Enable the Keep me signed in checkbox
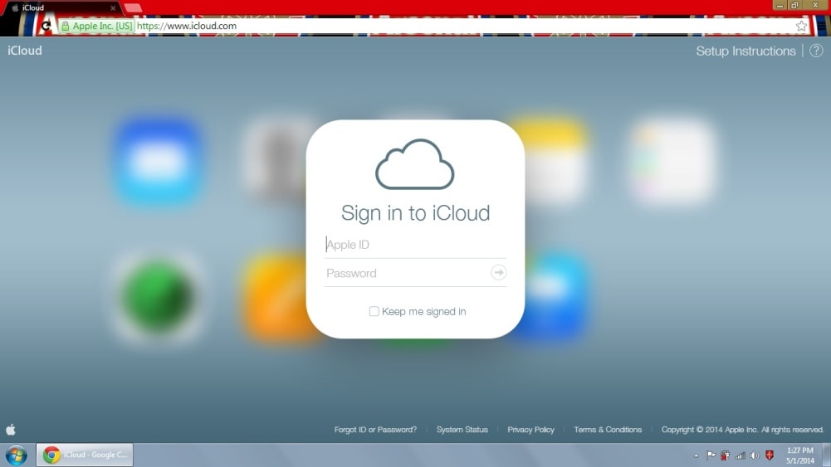Screen dimensions: 831x467 click(x=374, y=311)
